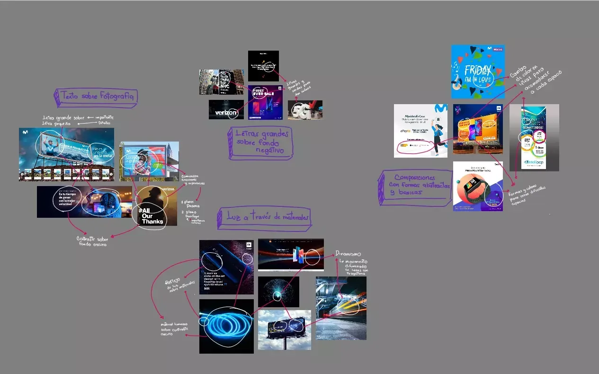Click the "Comunican emociones" handwritten note
599x374 pixels.
click(x=193, y=179)
